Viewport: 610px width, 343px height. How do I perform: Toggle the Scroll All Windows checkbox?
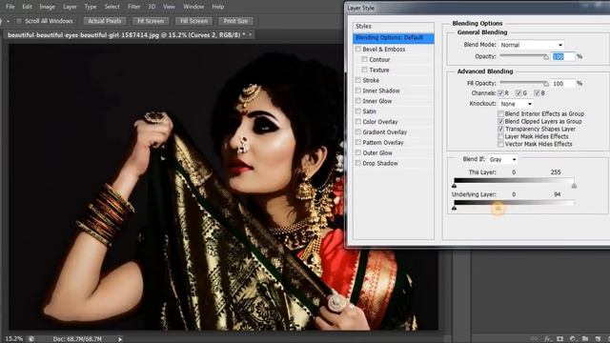(x=19, y=21)
